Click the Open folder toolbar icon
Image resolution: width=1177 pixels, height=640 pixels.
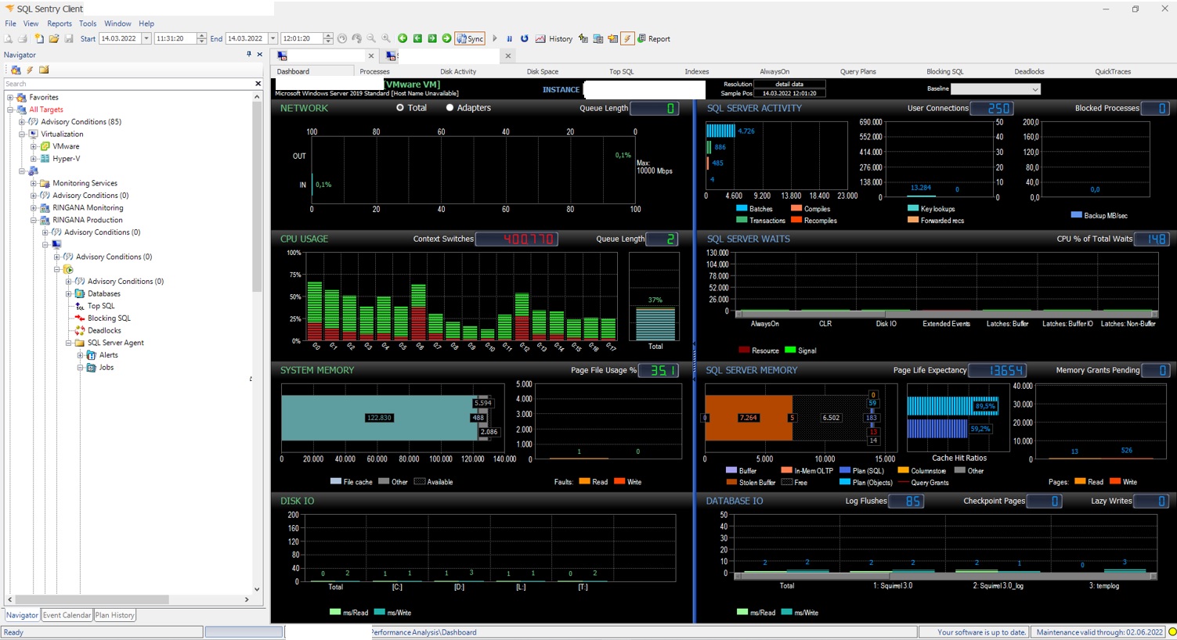tap(54, 38)
